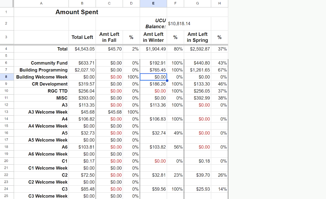Select column E header

[153, 3]
